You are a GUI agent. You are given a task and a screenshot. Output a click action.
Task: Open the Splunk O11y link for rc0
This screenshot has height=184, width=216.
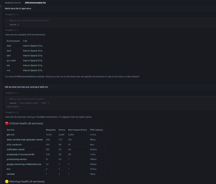[x=33, y=71]
